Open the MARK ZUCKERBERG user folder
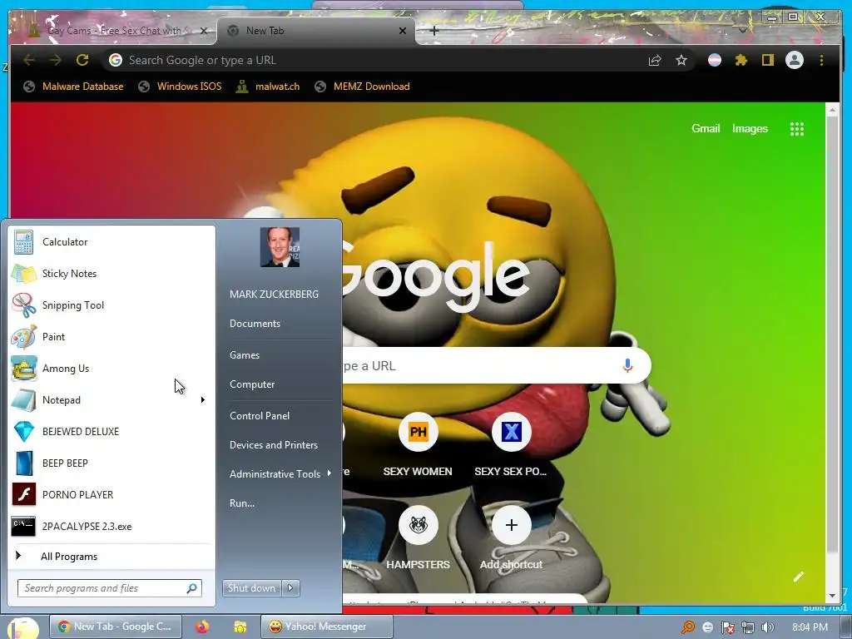 [x=274, y=294]
